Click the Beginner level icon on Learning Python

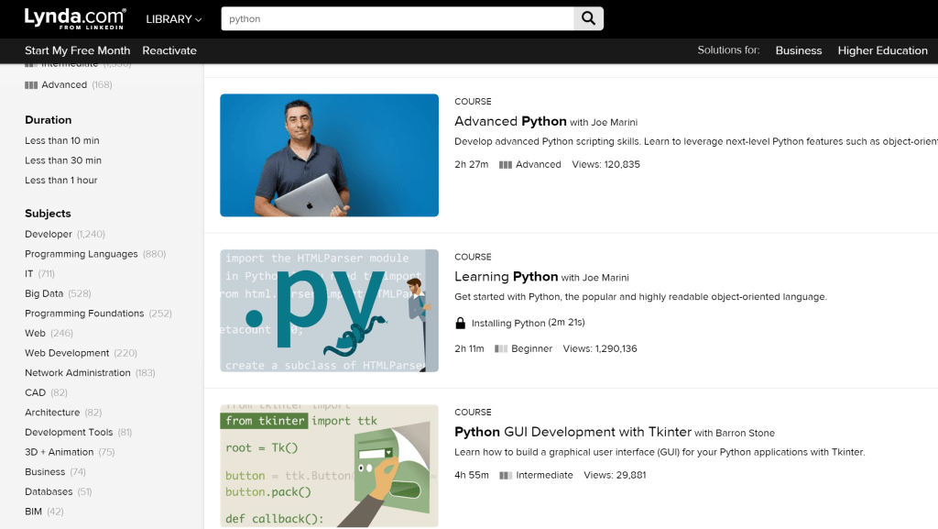(501, 349)
